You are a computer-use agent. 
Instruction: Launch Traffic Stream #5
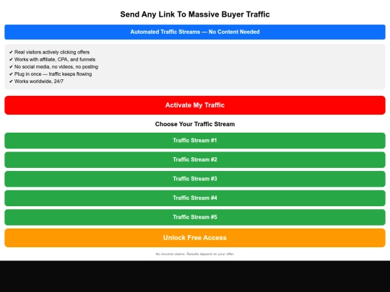[195, 217]
